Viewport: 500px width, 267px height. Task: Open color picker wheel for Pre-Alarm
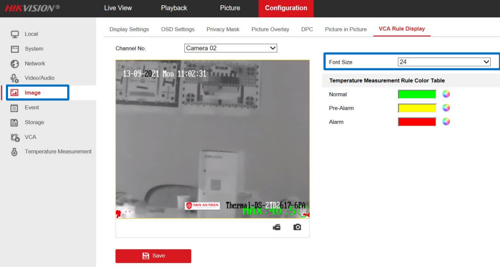point(446,108)
